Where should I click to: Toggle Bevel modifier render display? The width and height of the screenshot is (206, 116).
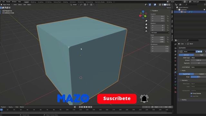(201, 52)
